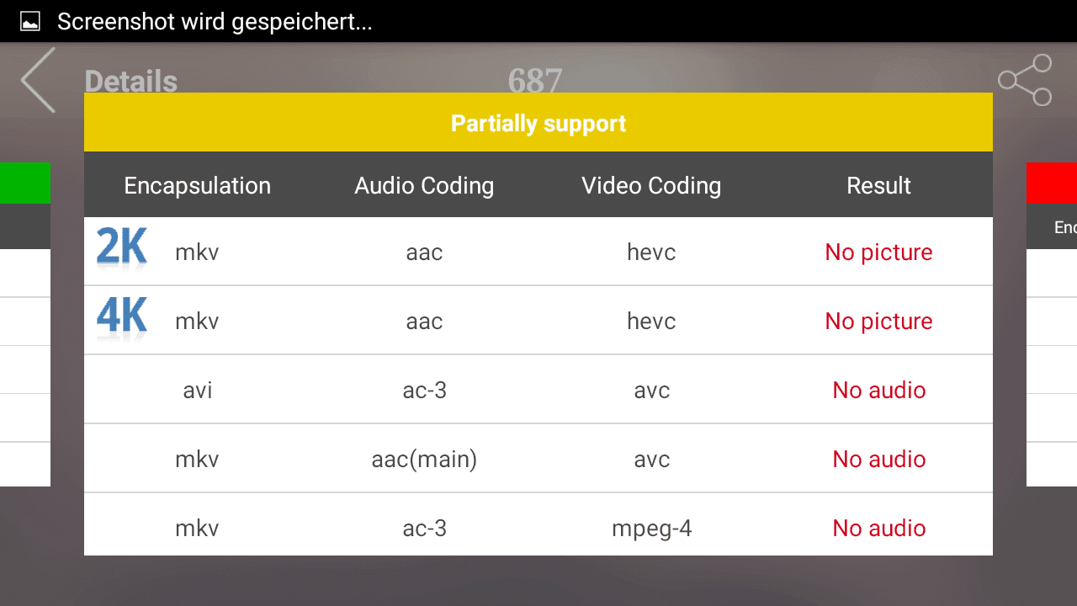Select the aac(main) audio coding cell
The width and height of the screenshot is (1077, 606).
click(x=424, y=460)
